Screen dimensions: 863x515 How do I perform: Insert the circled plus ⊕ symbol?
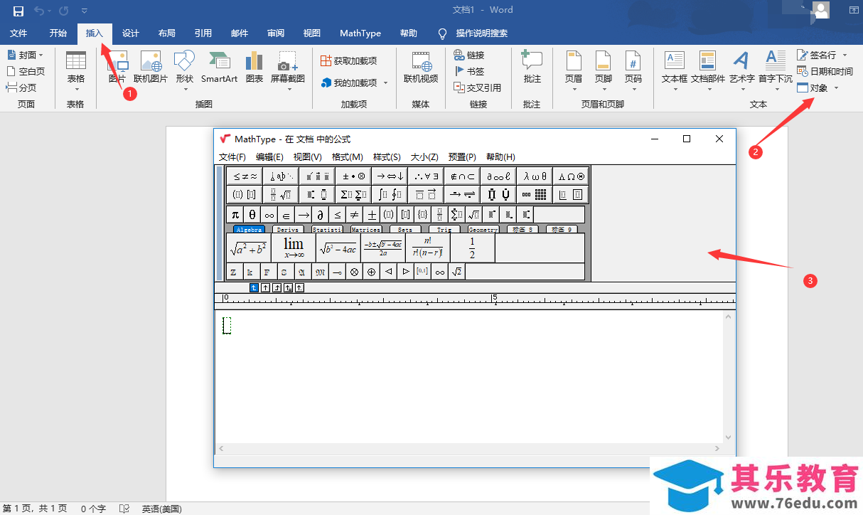pos(372,272)
